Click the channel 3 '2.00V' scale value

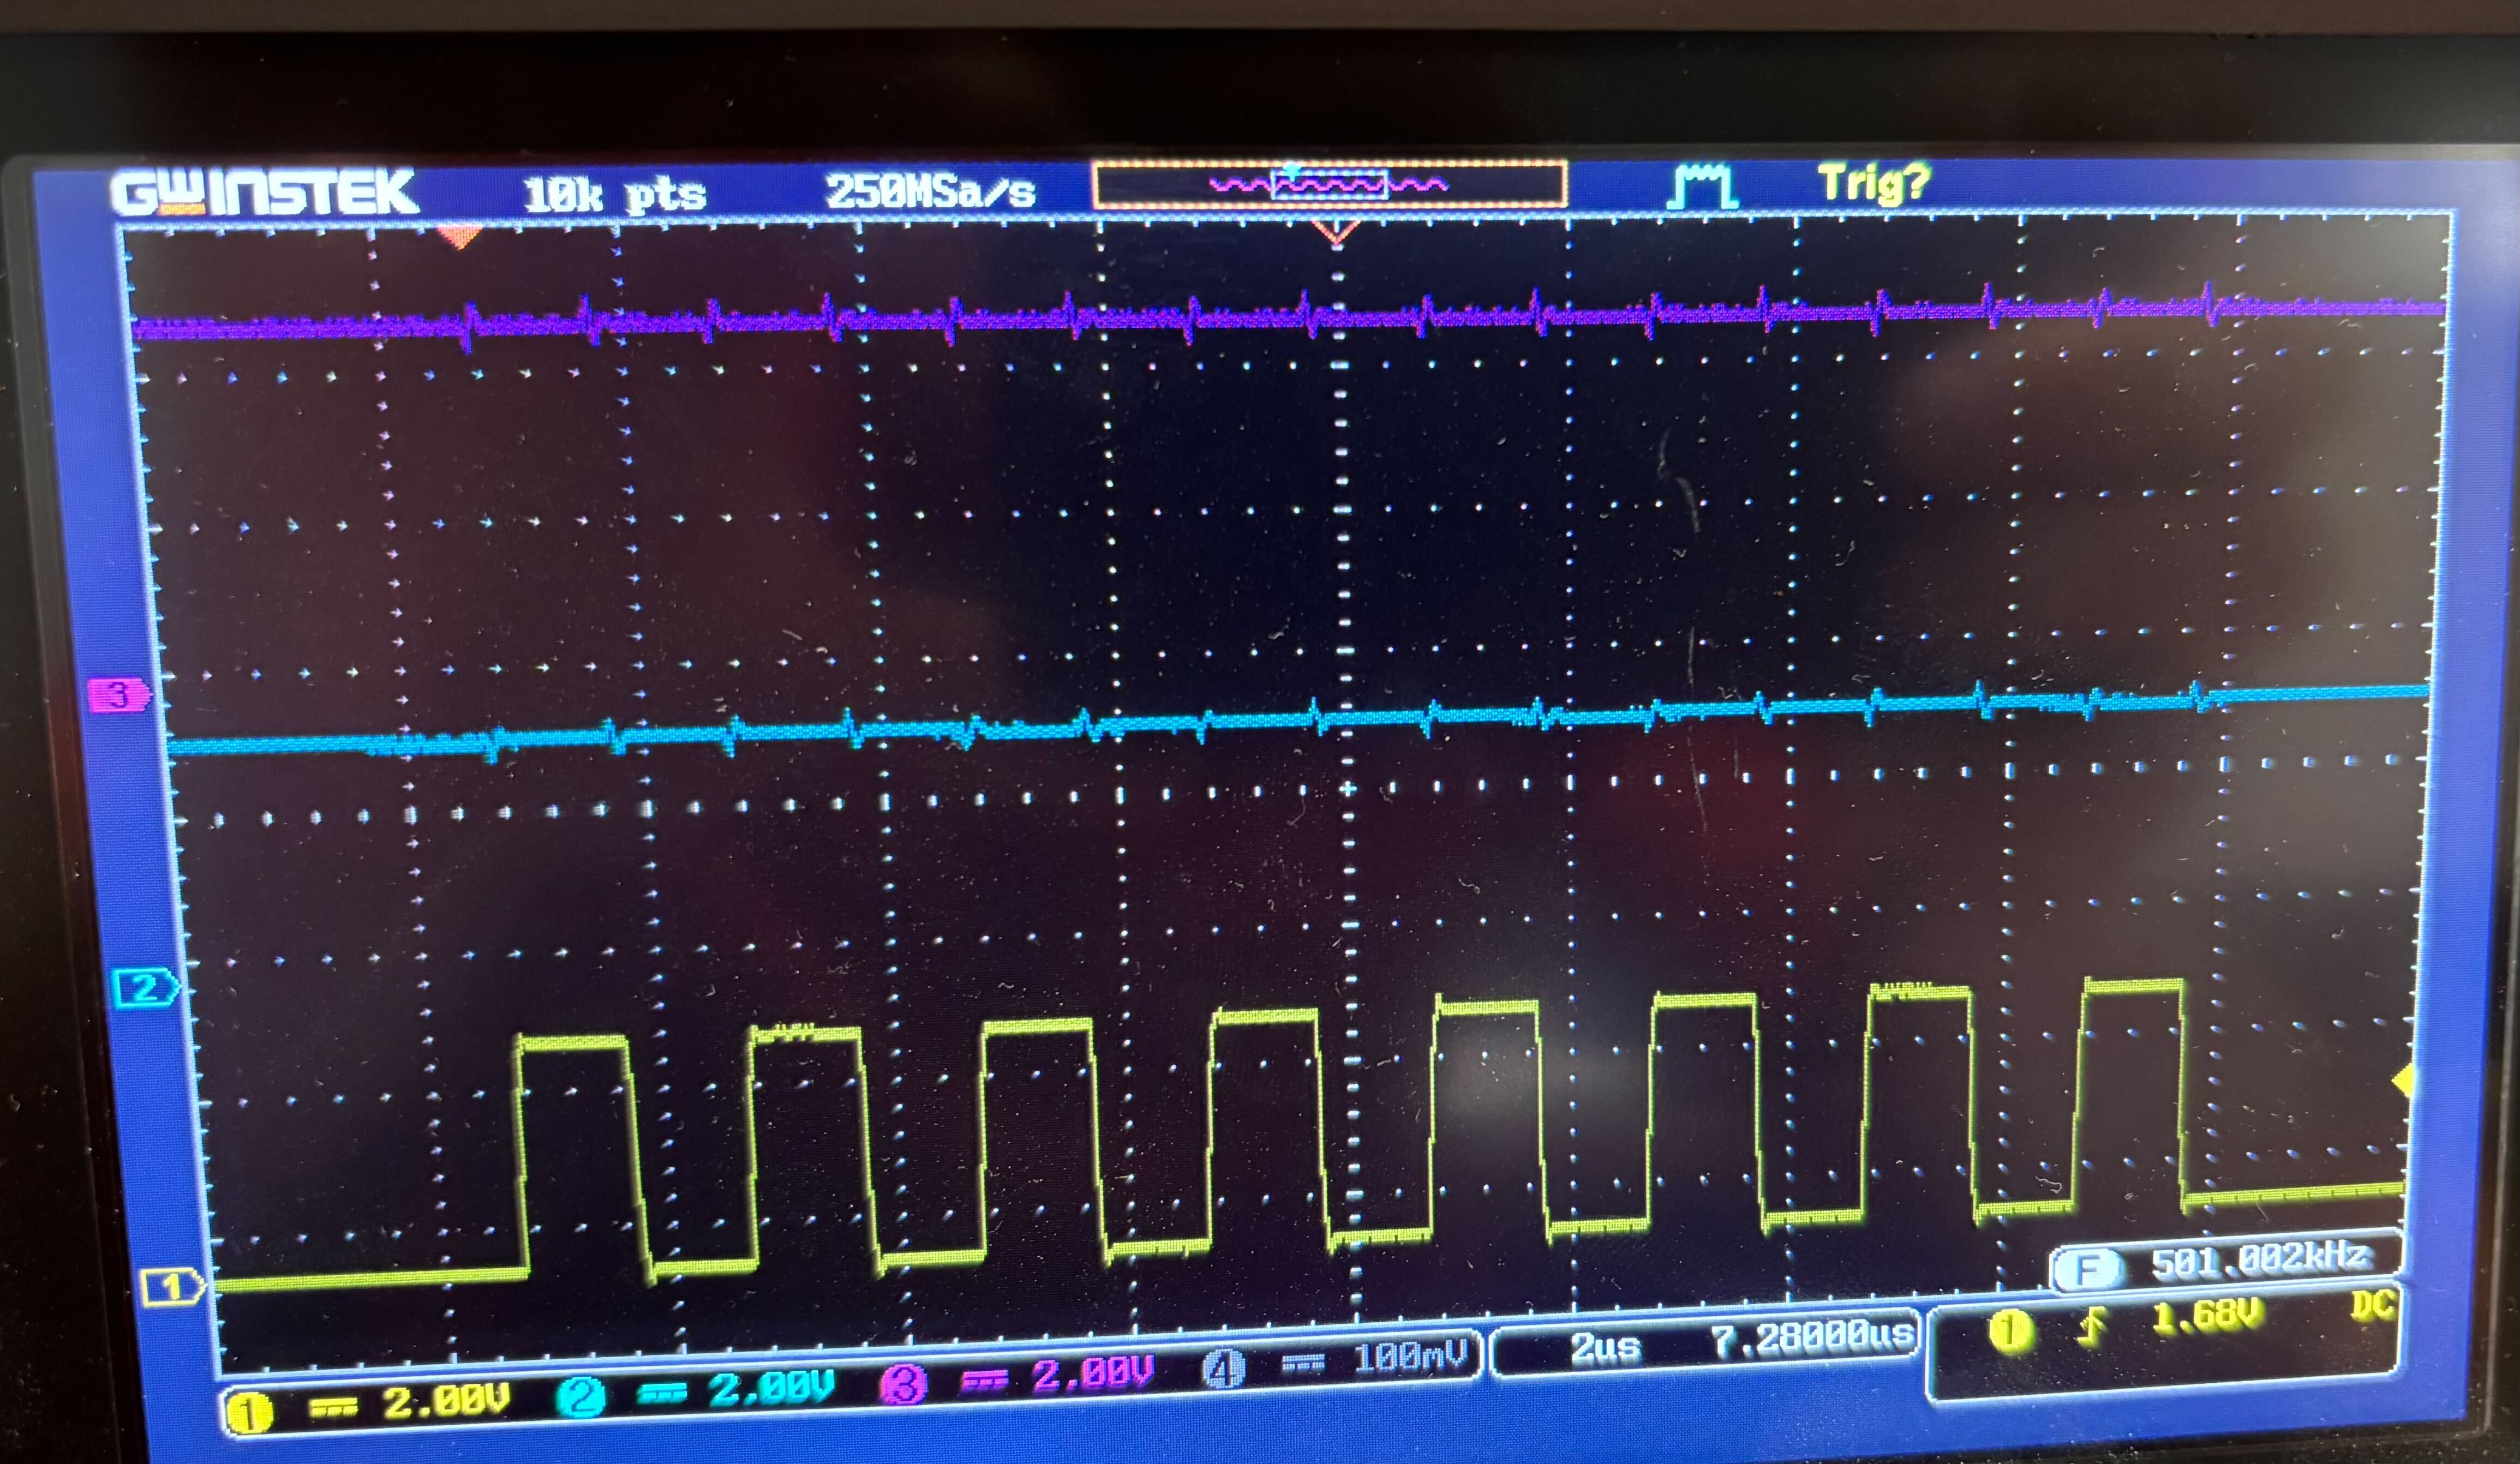point(1092,1374)
